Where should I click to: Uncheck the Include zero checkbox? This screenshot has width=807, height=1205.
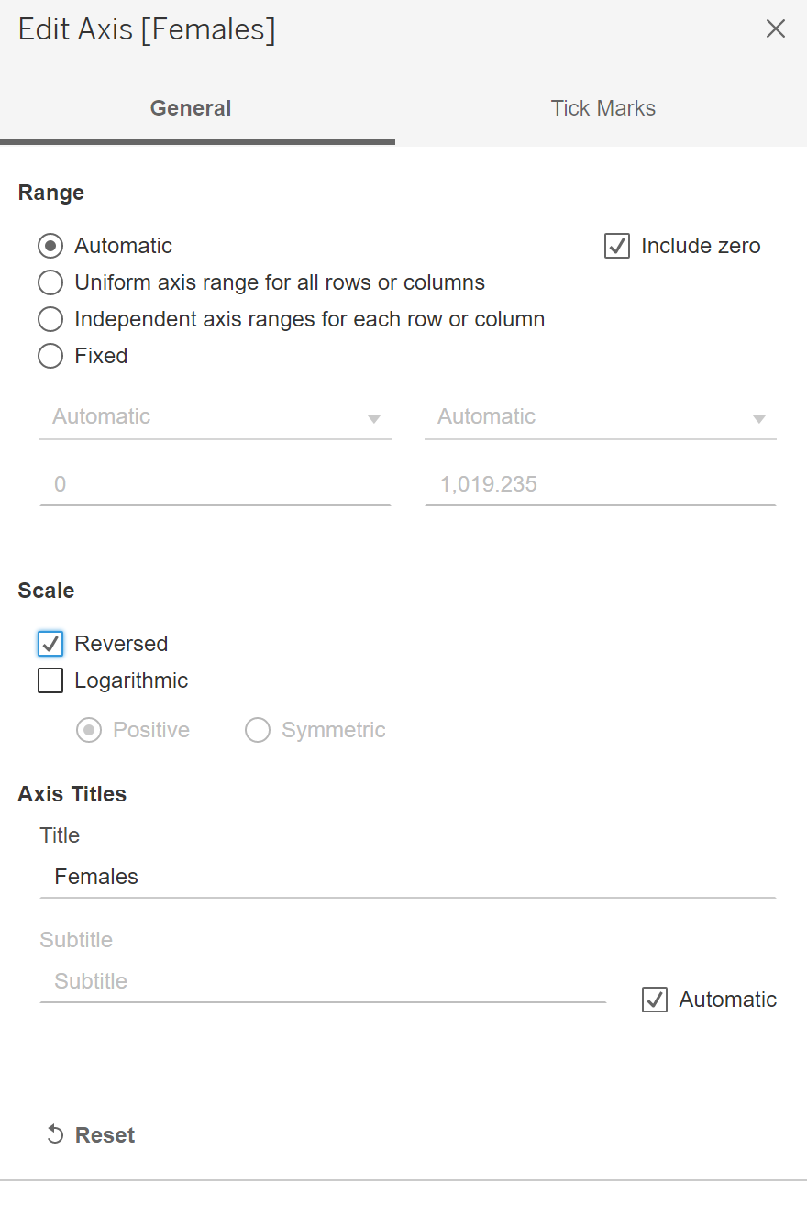[617, 246]
